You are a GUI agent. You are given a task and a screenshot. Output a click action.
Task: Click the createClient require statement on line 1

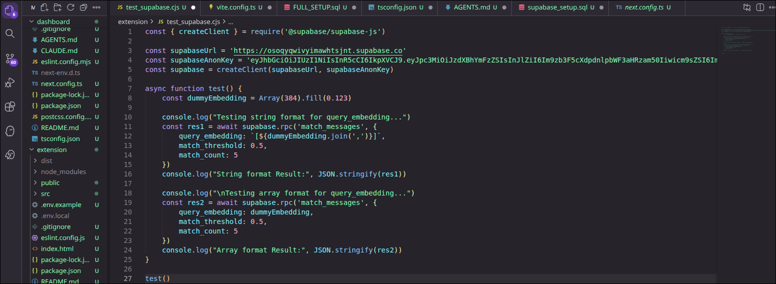pos(265,31)
